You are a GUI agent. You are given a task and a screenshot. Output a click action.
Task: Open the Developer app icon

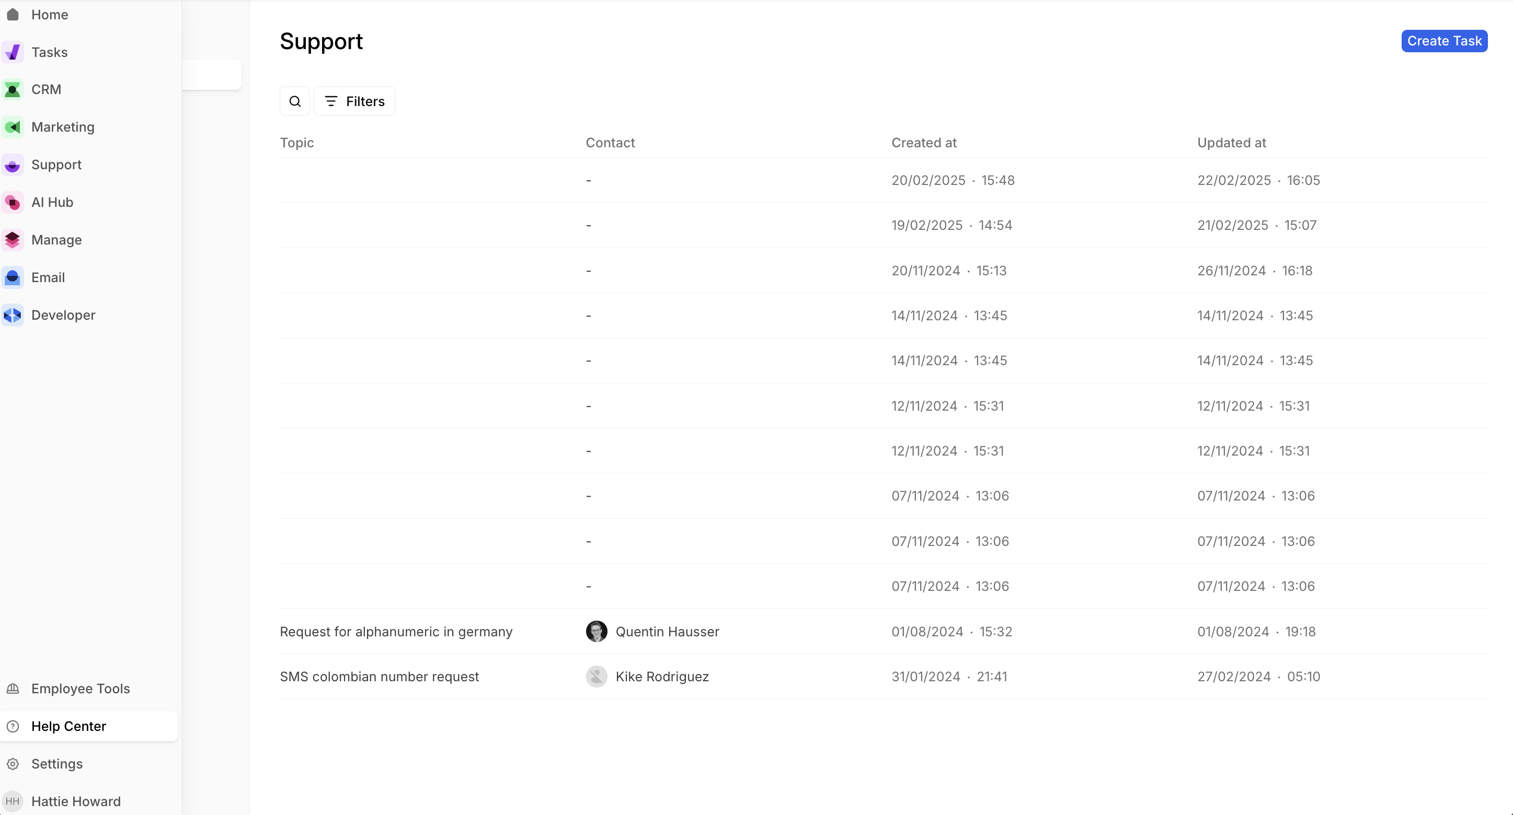[13, 315]
